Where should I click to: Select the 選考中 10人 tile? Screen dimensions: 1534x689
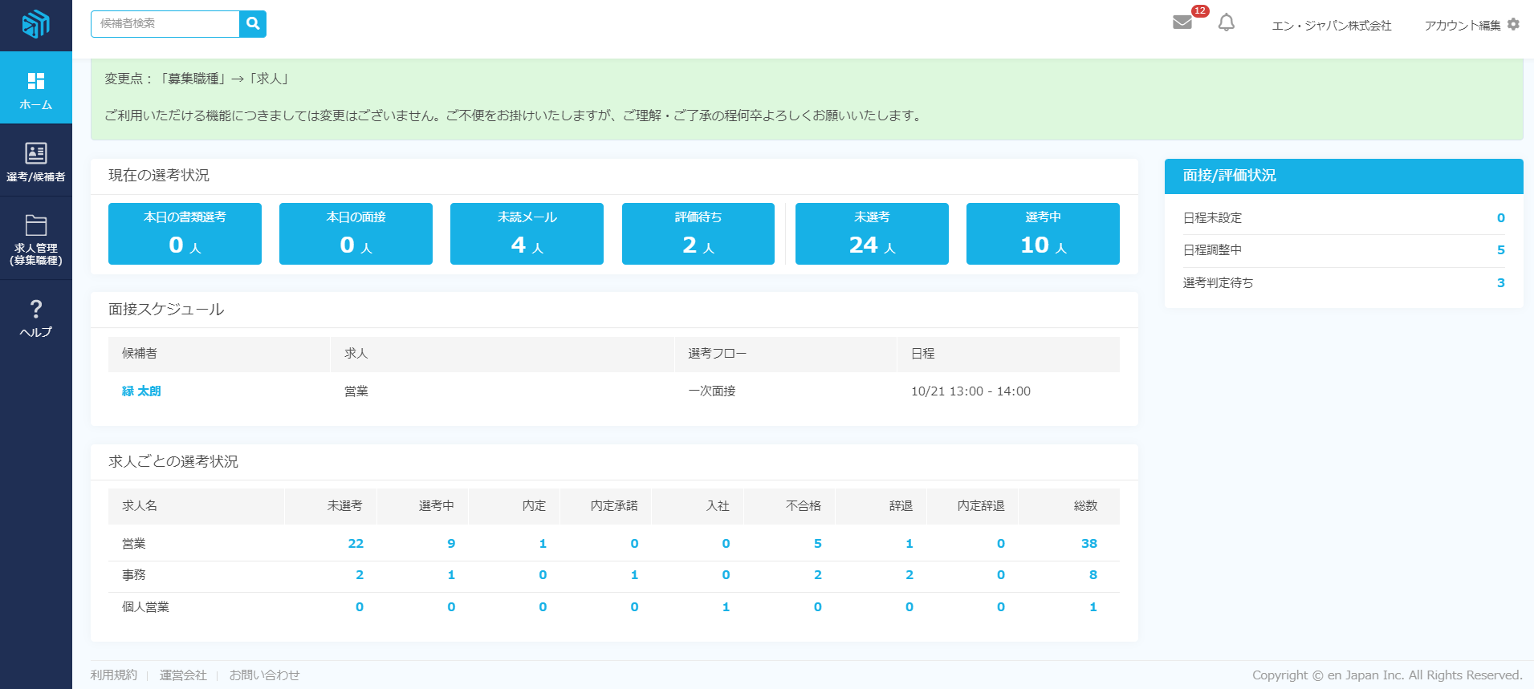[1043, 233]
